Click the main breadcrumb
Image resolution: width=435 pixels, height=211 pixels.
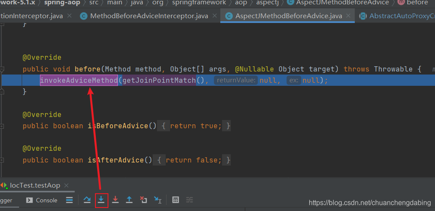tap(114, 3)
